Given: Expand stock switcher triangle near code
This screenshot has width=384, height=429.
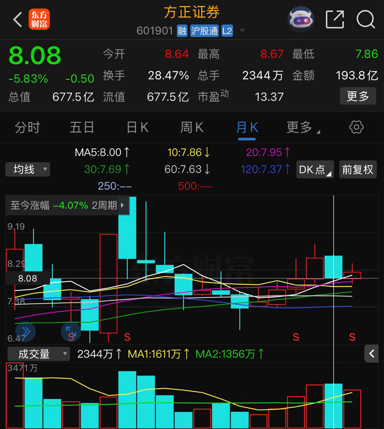Looking at the screenshot, I should [x=242, y=31].
